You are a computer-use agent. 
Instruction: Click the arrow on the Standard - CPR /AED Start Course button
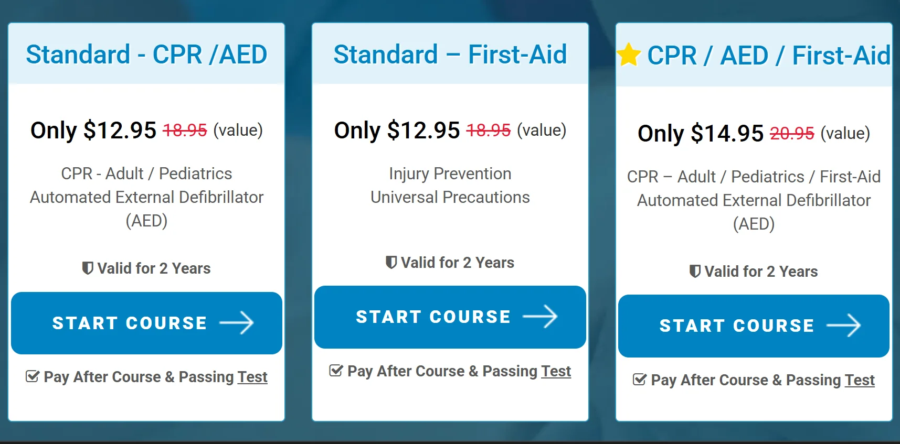click(237, 323)
